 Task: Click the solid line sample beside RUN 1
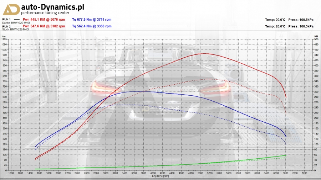coord(17,20)
